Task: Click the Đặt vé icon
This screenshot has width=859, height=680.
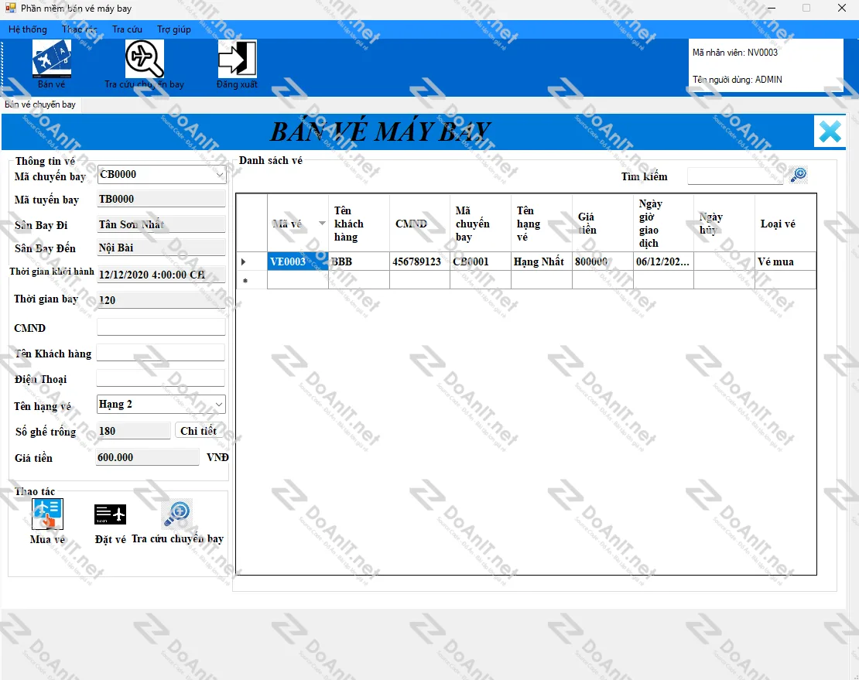Action: tap(110, 514)
